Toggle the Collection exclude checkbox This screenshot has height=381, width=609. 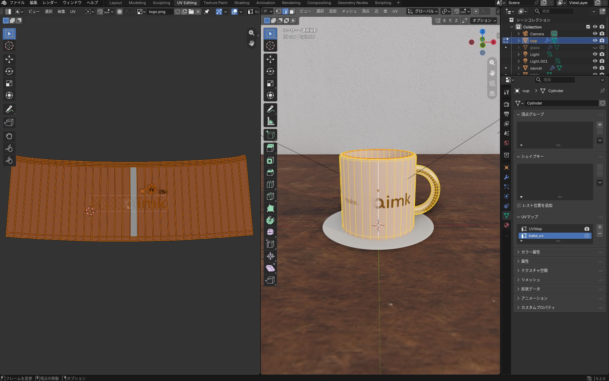click(x=588, y=27)
